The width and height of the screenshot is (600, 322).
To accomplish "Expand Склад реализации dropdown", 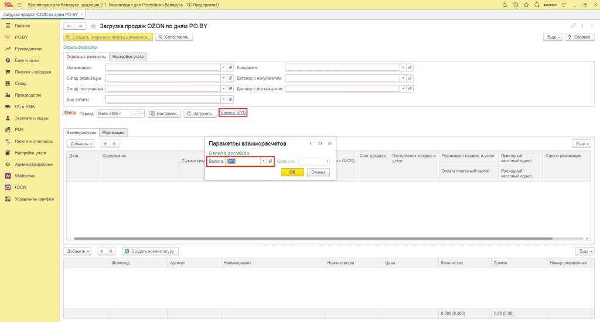I will point(223,78).
